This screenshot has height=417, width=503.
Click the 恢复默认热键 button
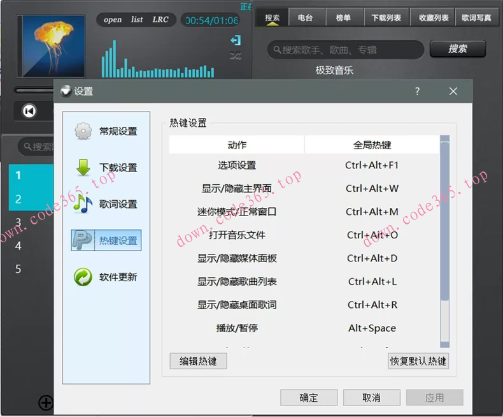point(418,361)
